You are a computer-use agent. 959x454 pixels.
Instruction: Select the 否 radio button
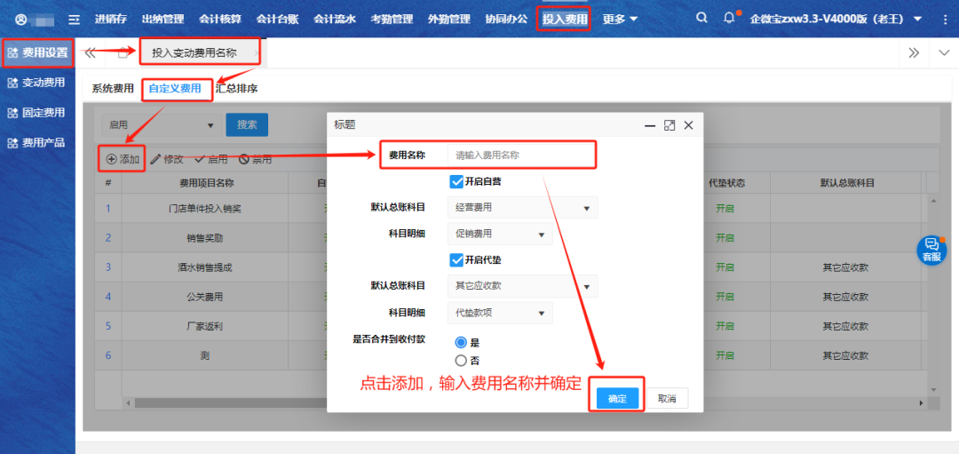click(461, 361)
